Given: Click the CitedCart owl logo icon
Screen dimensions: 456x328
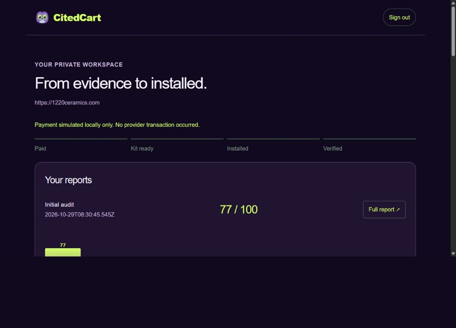Looking at the screenshot, I should point(42,17).
